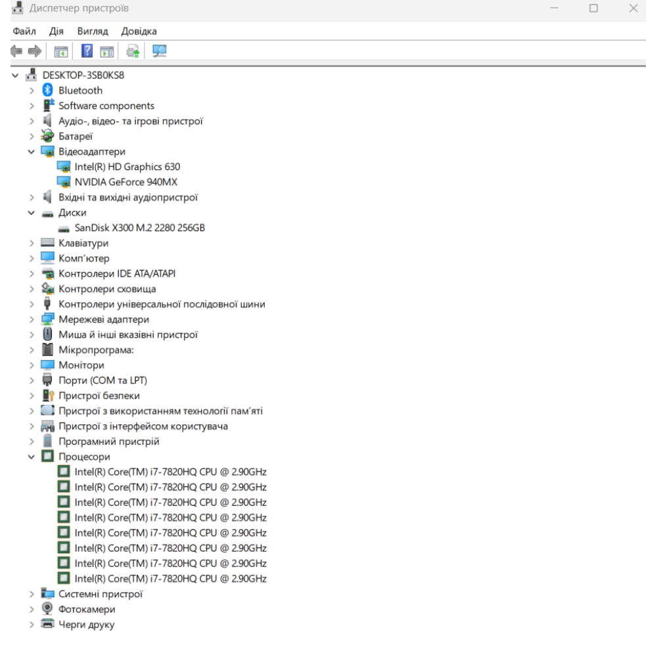Select the Intel(R) HD Graphics 630 adapter
This screenshot has height=657, width=657.
(127, 167)
